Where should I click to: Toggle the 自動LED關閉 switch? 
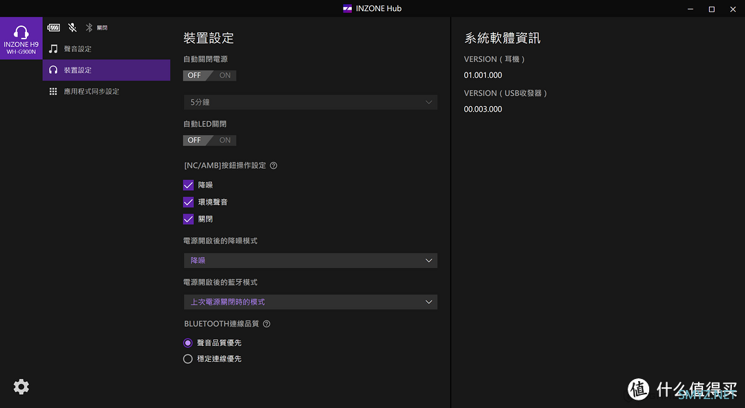point(210,140)
